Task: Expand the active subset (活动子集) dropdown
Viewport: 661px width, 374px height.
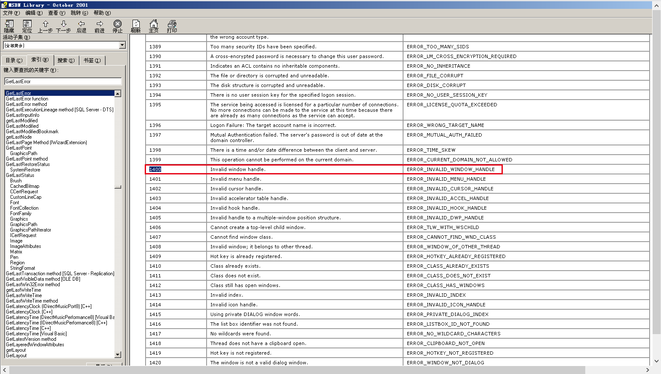Action: tap(122, 45)
